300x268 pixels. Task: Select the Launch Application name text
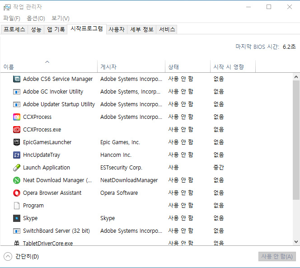point(47,168)
